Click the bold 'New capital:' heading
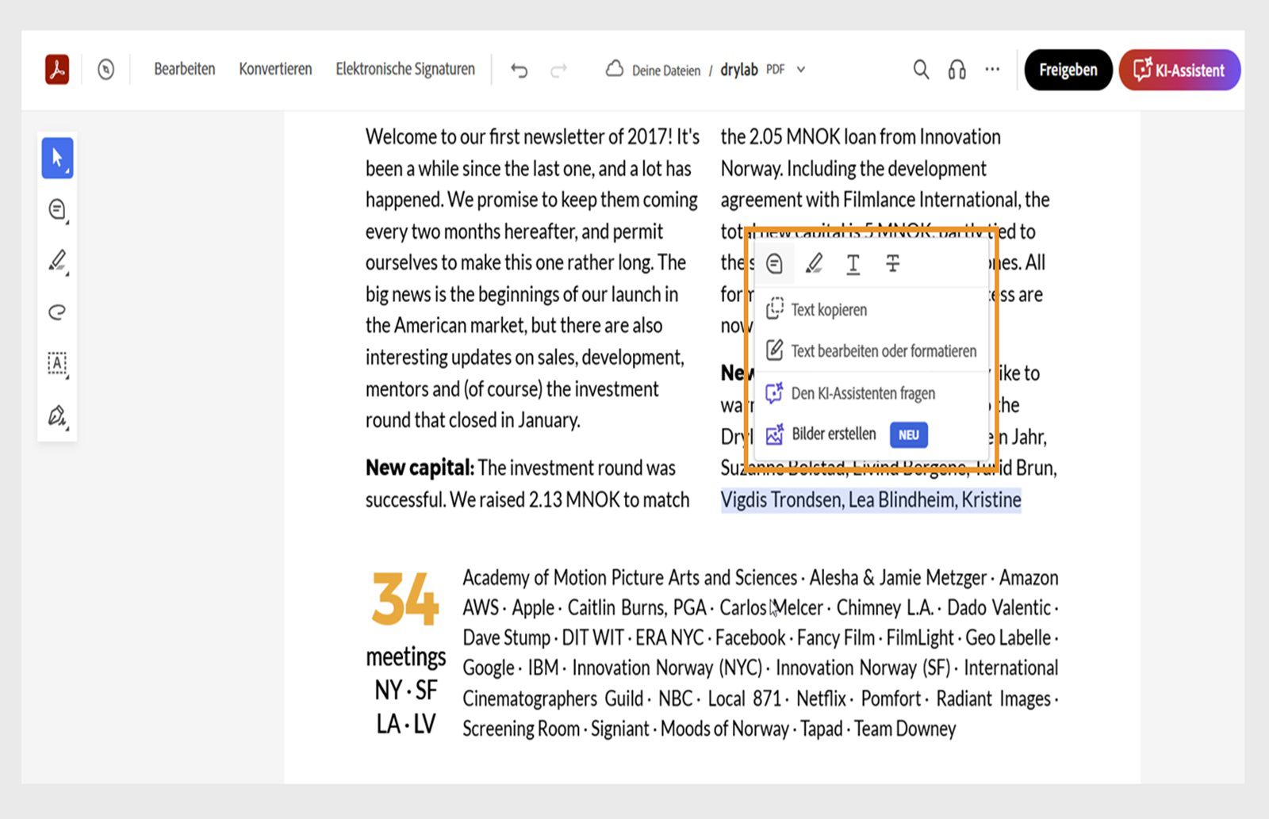This screenshot has height=819, width=1269. (420, 468)
